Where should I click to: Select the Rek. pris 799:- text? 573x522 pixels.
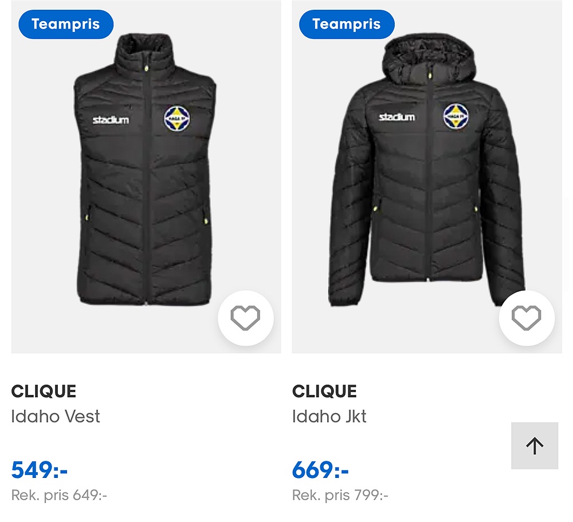tap(340, 495)
